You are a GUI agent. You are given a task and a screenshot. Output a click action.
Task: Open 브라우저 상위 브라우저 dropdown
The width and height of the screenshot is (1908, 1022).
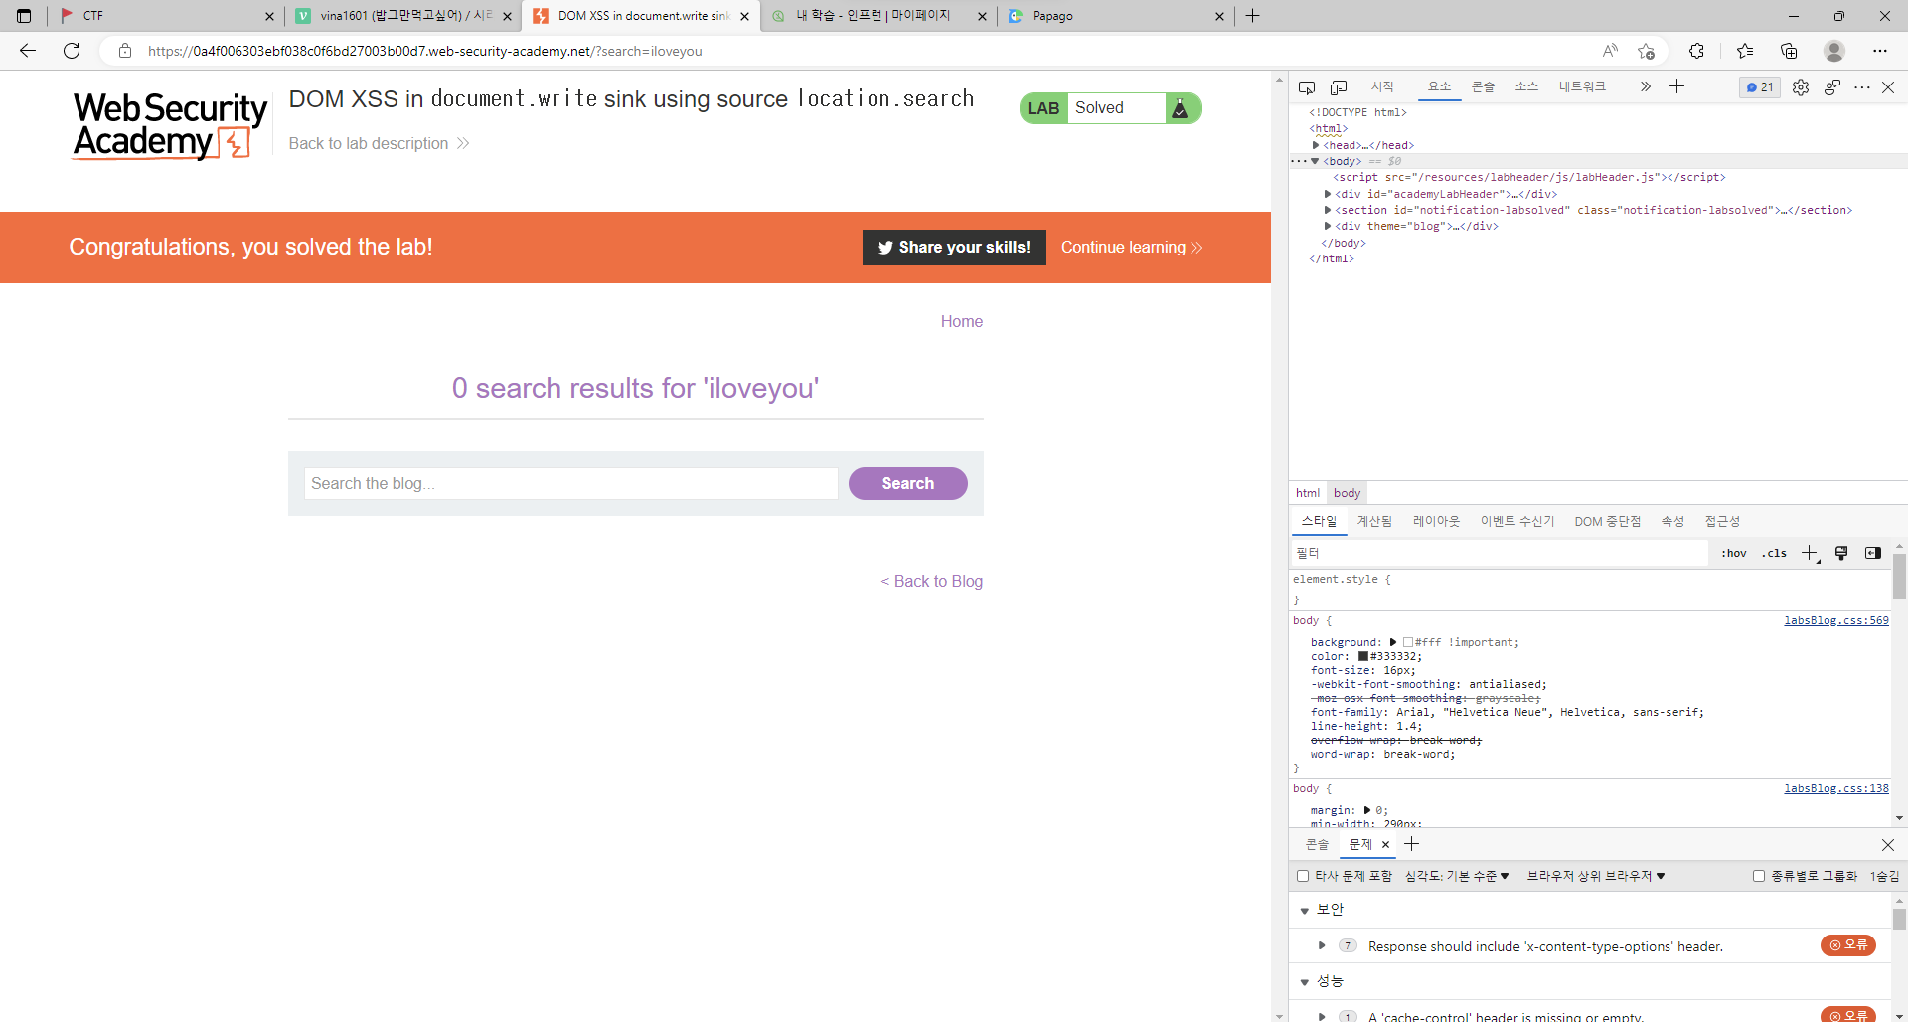pyautogui.click(x=1596, y=876)
